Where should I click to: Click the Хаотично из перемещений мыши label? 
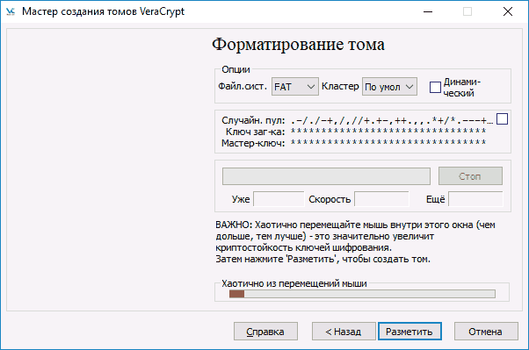[x=294, y=283]
